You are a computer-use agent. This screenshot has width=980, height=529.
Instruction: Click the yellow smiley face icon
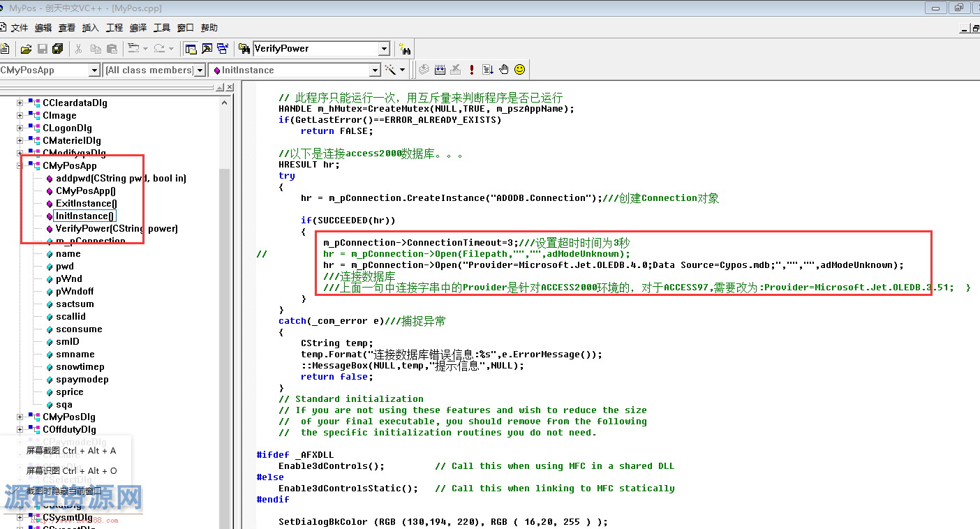[x=519, y=70]
